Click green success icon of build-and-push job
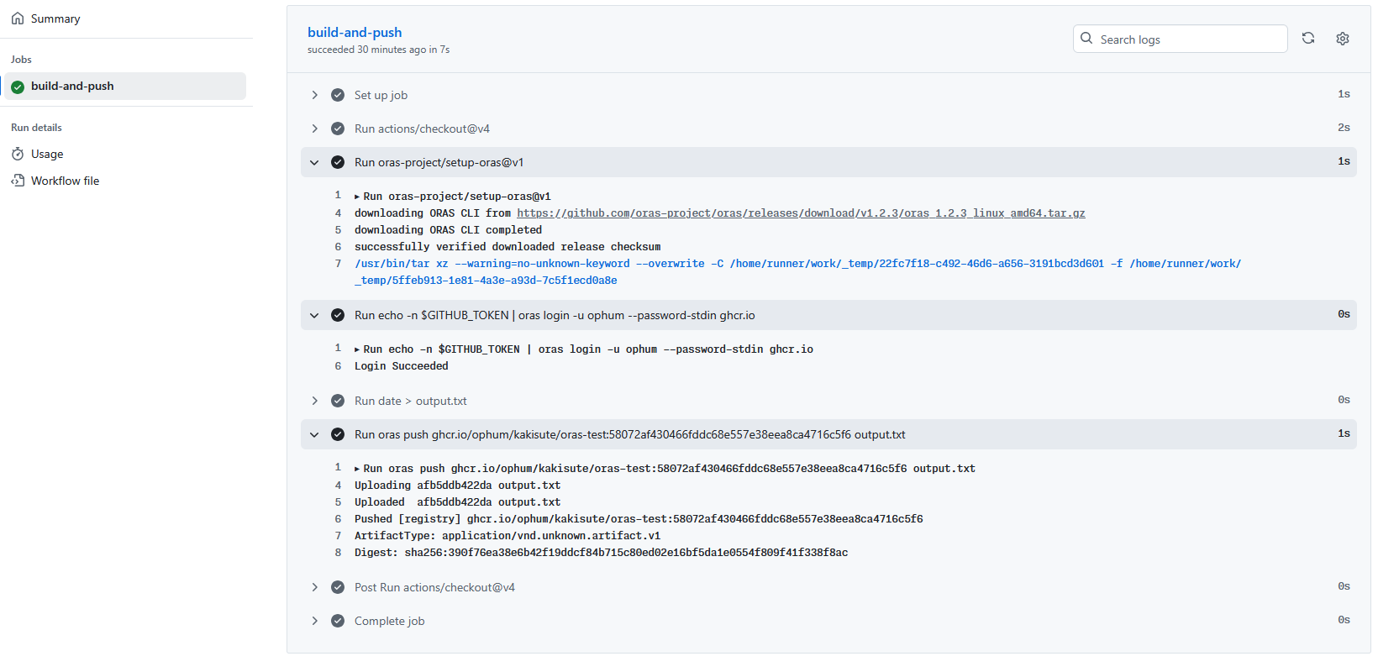Image resolution: width=1378 pixels, height=672 pixels. click(x=18, y=87)
